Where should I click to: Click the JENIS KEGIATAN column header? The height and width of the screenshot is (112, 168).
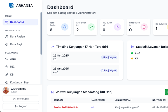point(123,100)
